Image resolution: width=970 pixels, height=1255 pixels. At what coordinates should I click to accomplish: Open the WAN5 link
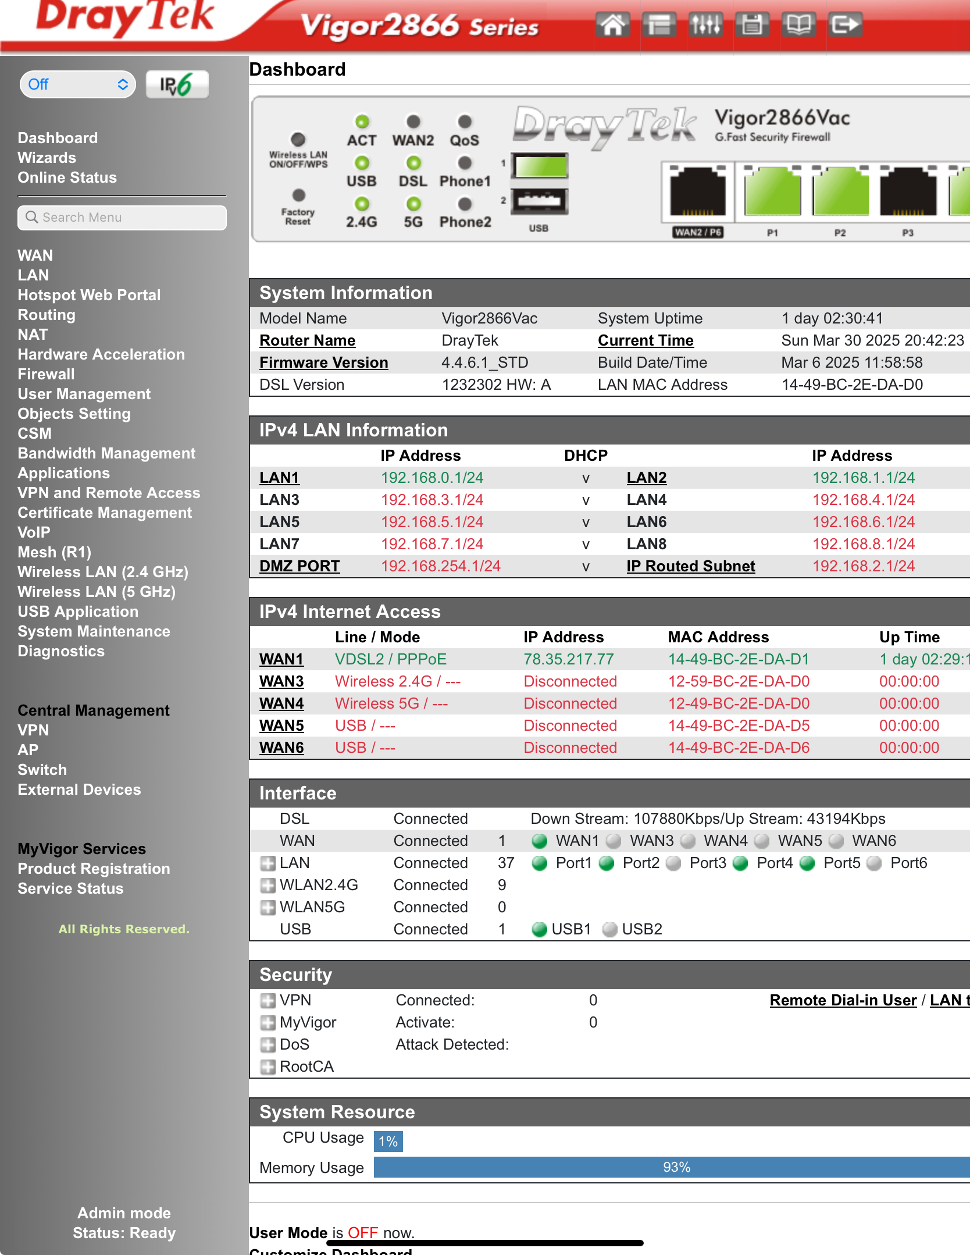pos(281,726)
